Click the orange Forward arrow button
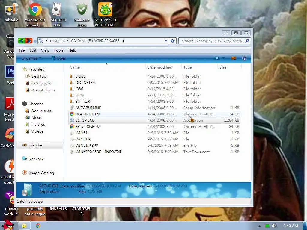 [x=28, y=41]
